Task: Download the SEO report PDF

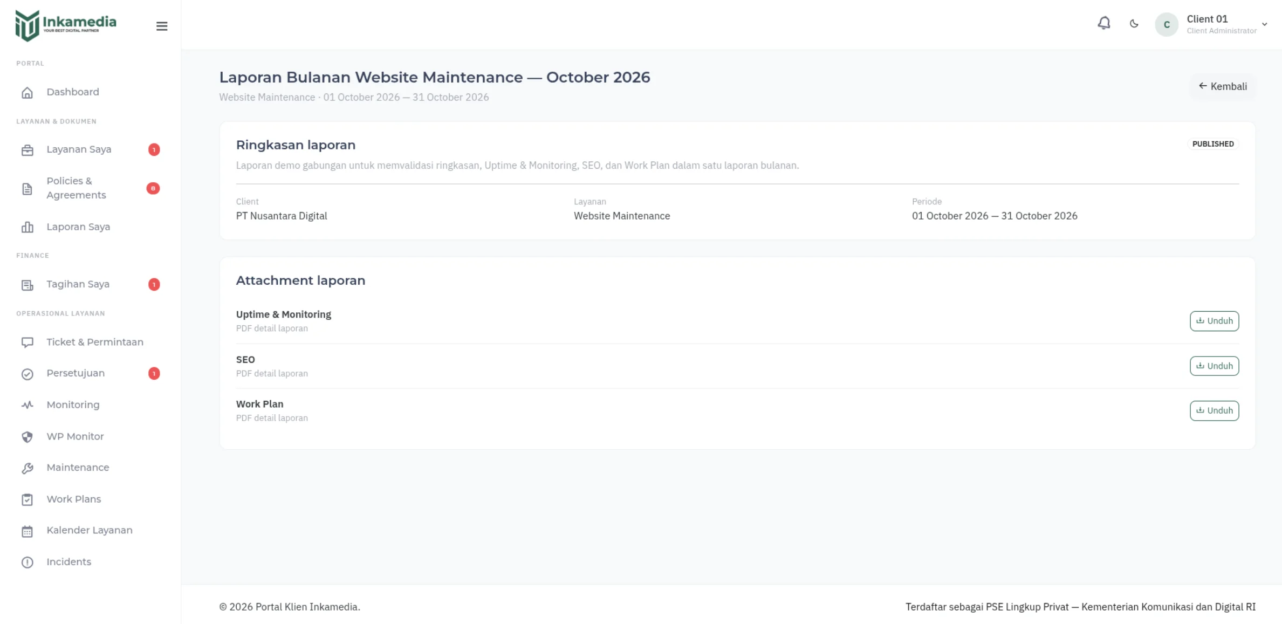Action: pyautogui.click(x=1214, y=366)
